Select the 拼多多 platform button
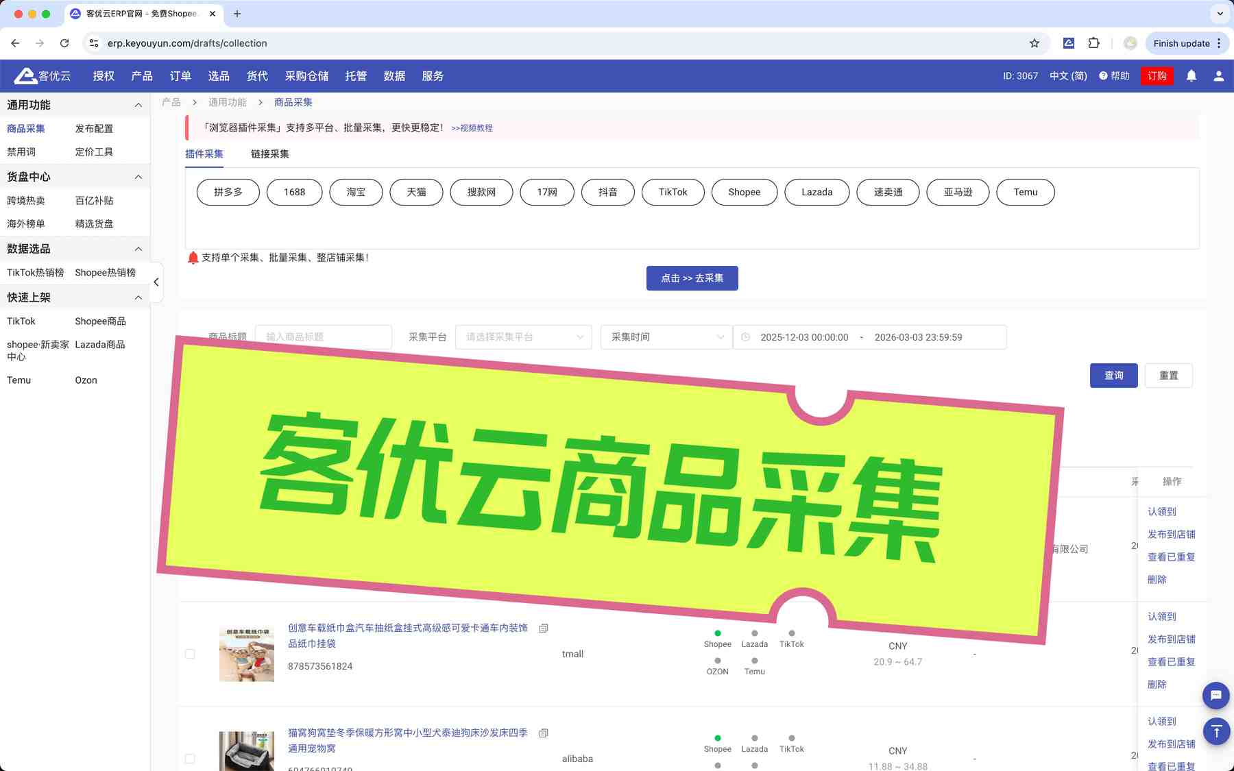This screenshot has width=1234, height=771. [228, 193]
